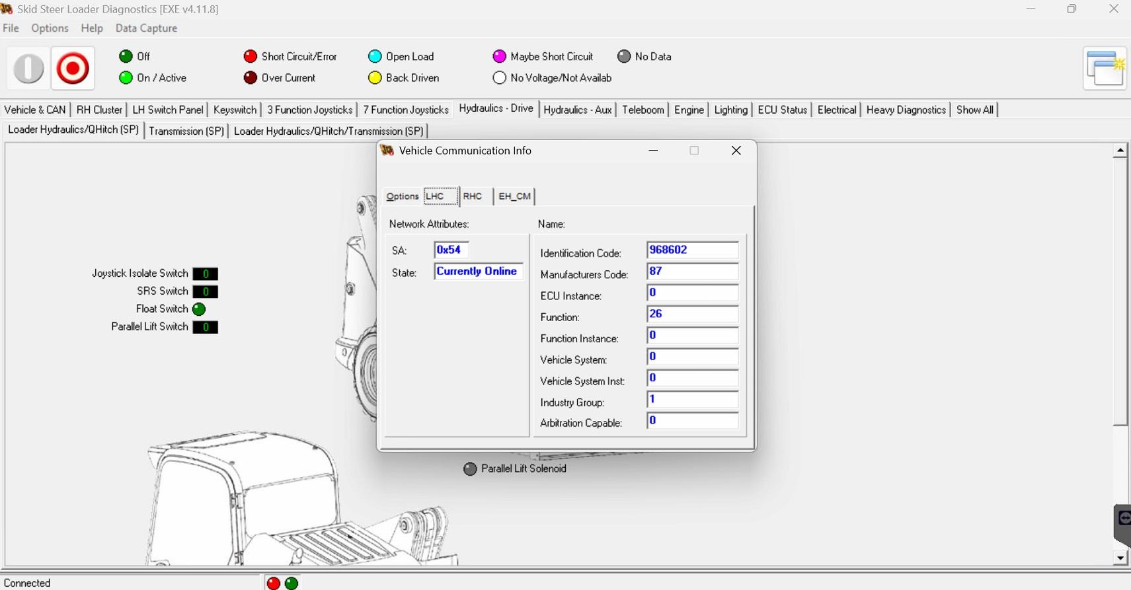
Task: Switch to the Keyswitch tab
Action: click(x=235, y=110)
